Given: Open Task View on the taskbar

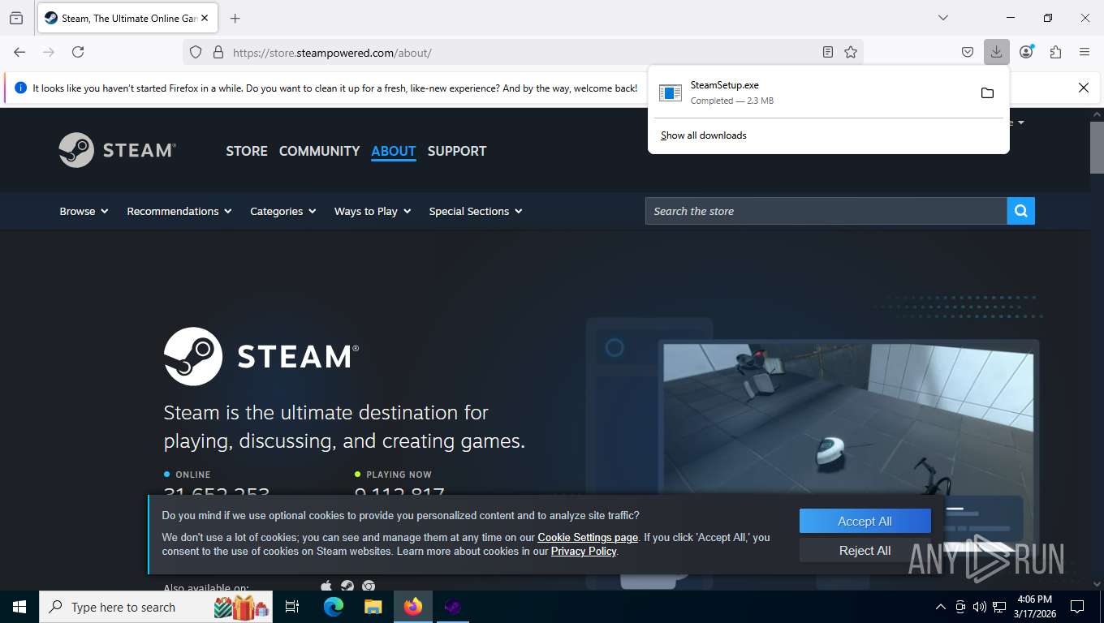Looking at the screenshot, I should (292, 607).
